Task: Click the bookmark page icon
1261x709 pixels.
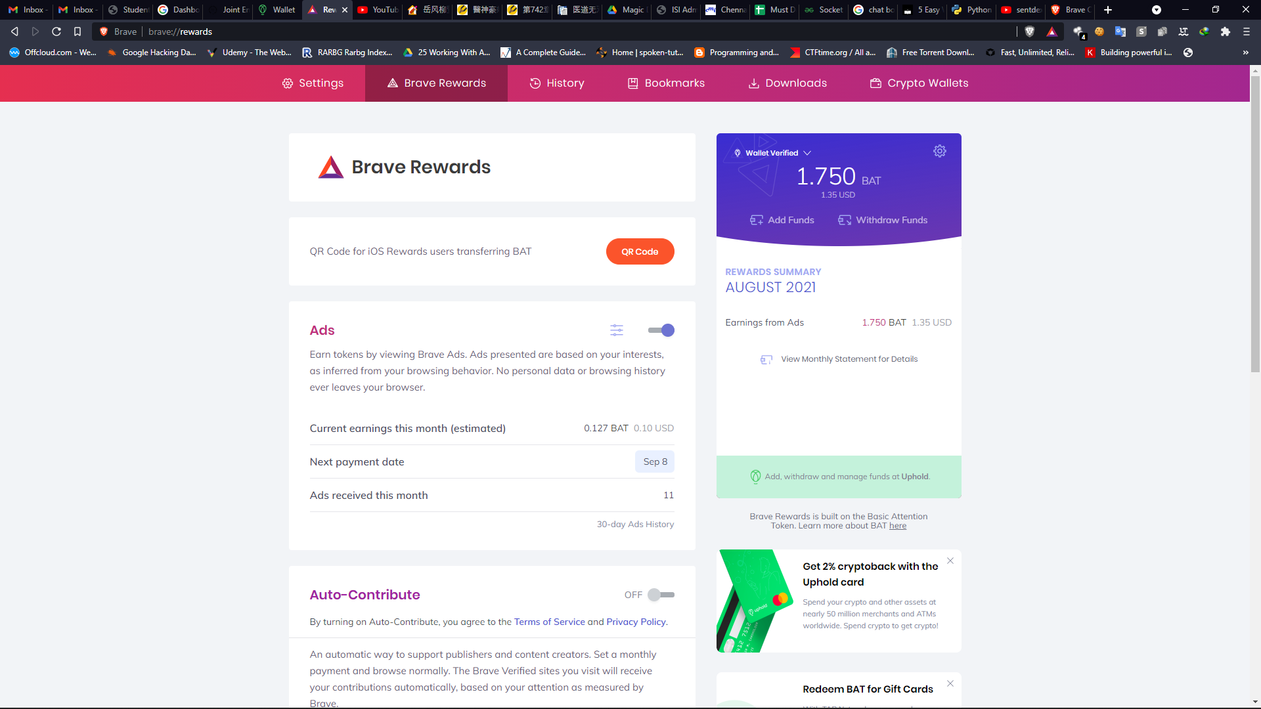Action: pyautogui.click(x=77, y=32)
